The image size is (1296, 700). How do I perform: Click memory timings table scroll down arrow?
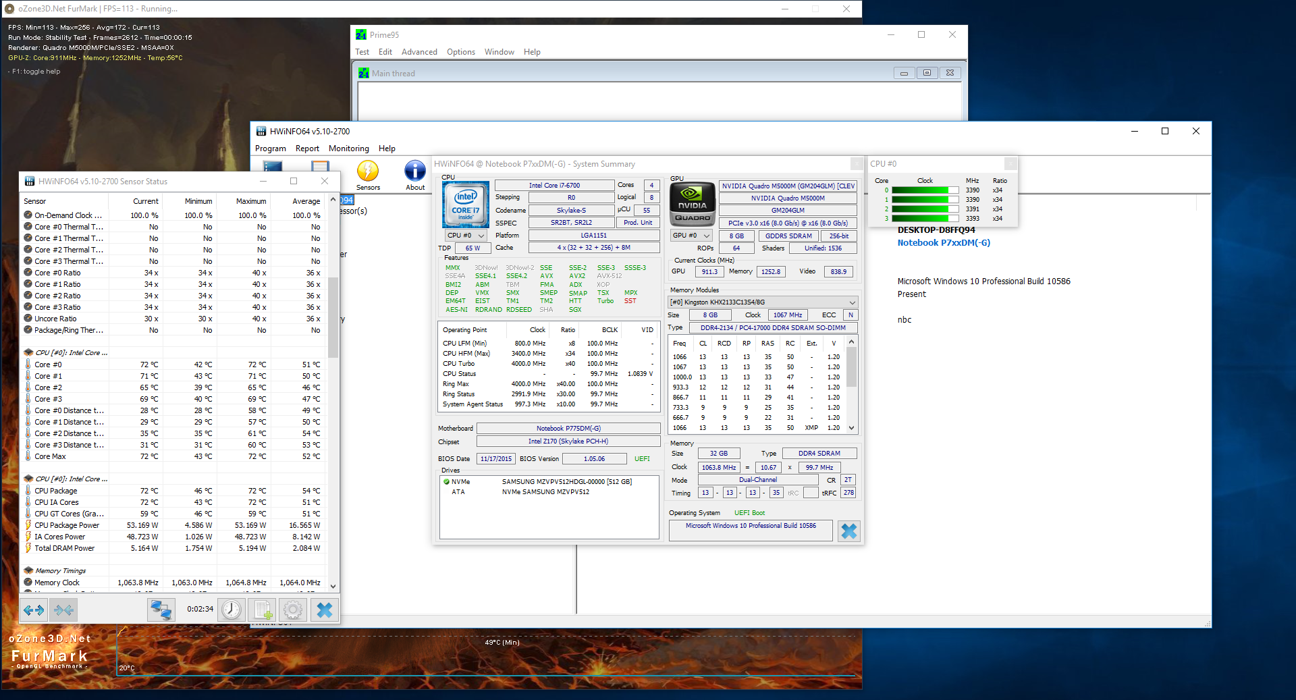(x=852, y=428)
